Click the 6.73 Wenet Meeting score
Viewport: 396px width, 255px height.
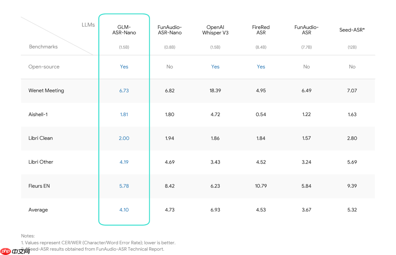124,91
